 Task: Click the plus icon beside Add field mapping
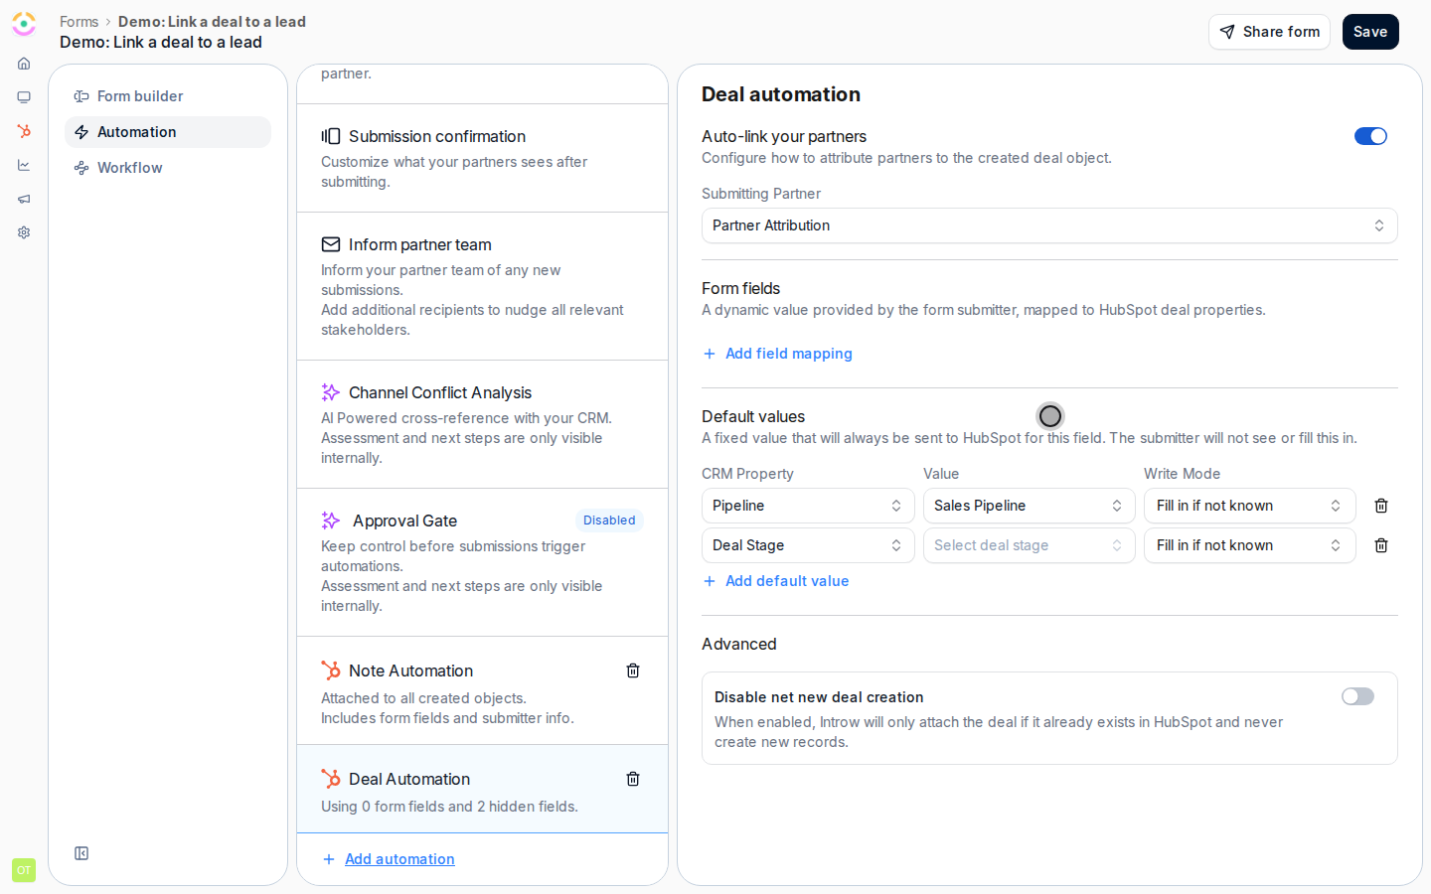pyautogui.click(x=710, y=354)
